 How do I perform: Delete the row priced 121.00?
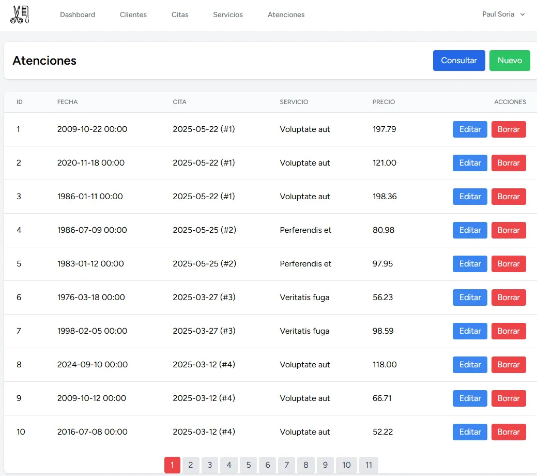tap(508, 163)
